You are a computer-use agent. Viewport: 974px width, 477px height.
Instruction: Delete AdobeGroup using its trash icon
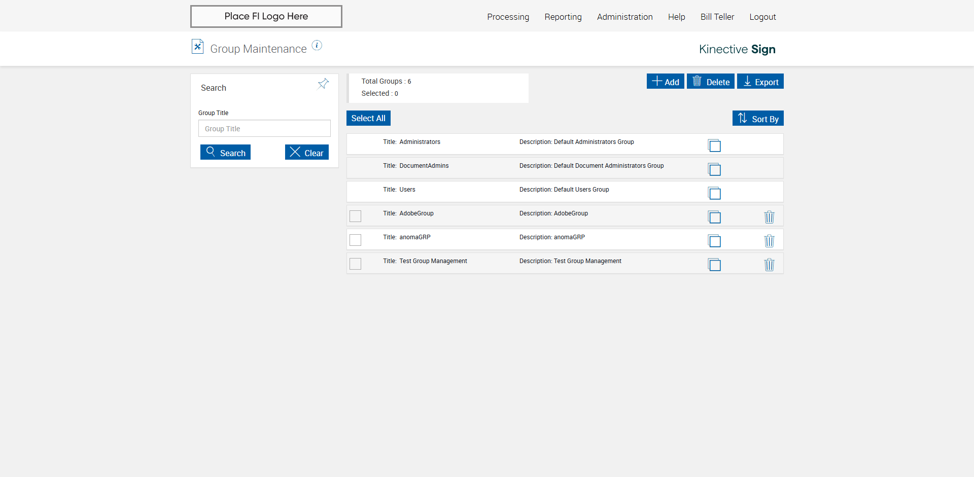click(x=769, y=217)
